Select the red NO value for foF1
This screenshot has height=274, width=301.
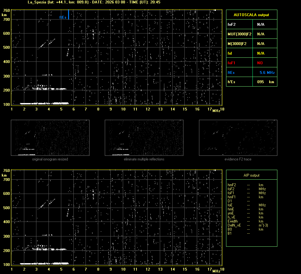coord(260,63)
